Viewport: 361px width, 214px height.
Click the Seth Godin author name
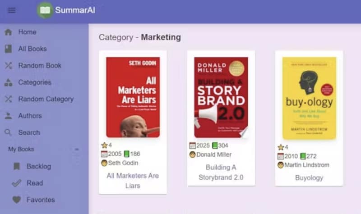click(x=123, y=163)
